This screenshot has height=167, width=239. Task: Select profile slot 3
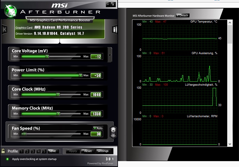tap(33, 151)
